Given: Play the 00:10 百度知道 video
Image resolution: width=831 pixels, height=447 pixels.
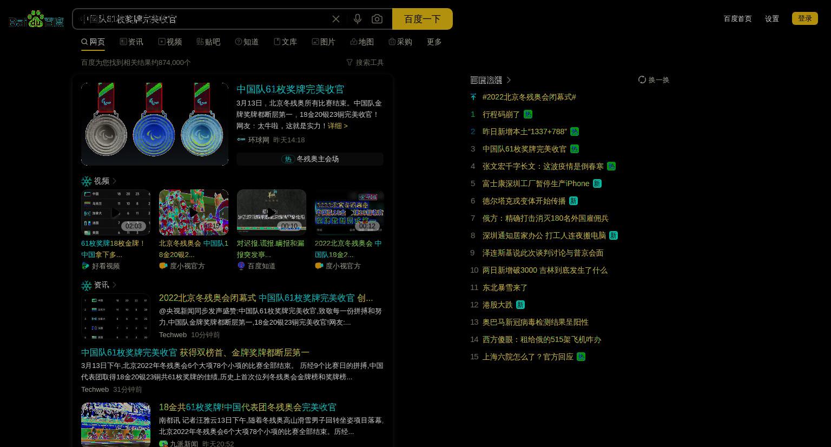Looking at the screenshot, I should [272, 212].
